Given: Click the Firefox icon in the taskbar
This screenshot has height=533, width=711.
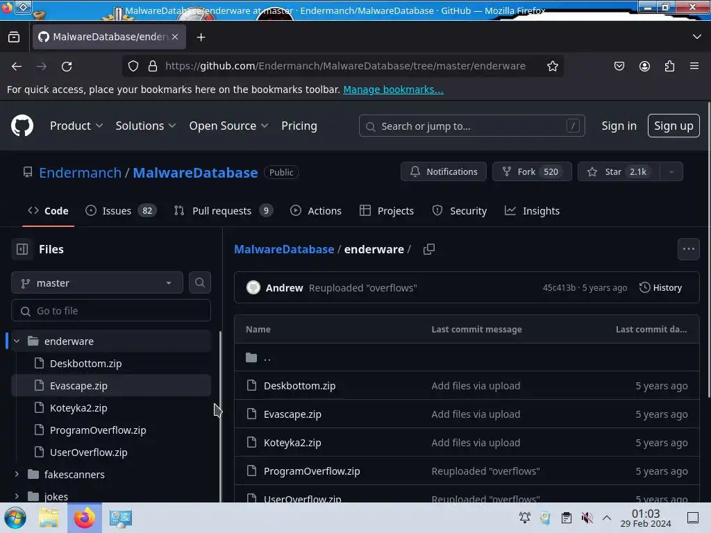Looking at the screenshot, I should pyautogui.click(x=84, y=518).
